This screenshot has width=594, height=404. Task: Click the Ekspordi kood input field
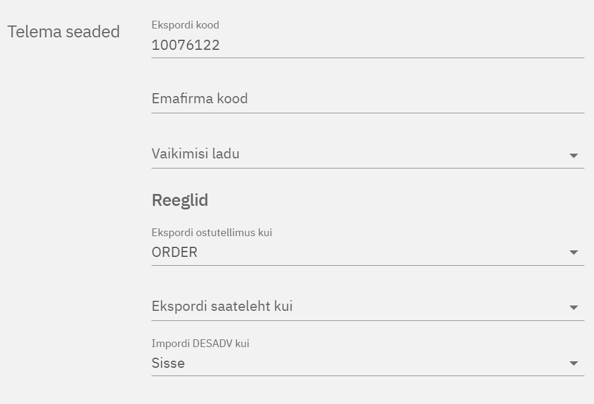point(368,46)
